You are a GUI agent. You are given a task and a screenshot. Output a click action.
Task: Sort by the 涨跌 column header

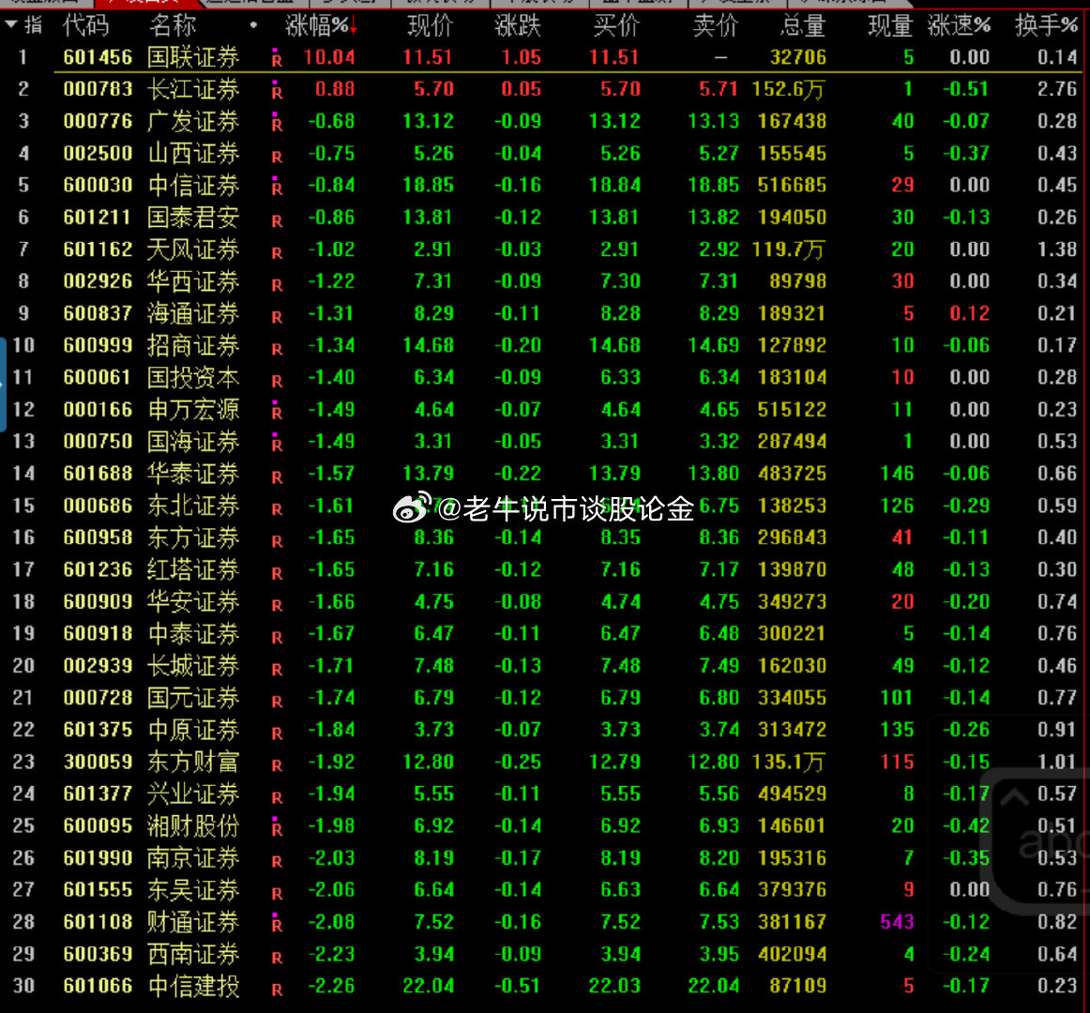[518, 25]
